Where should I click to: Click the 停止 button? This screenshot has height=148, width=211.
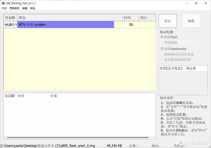167,21
